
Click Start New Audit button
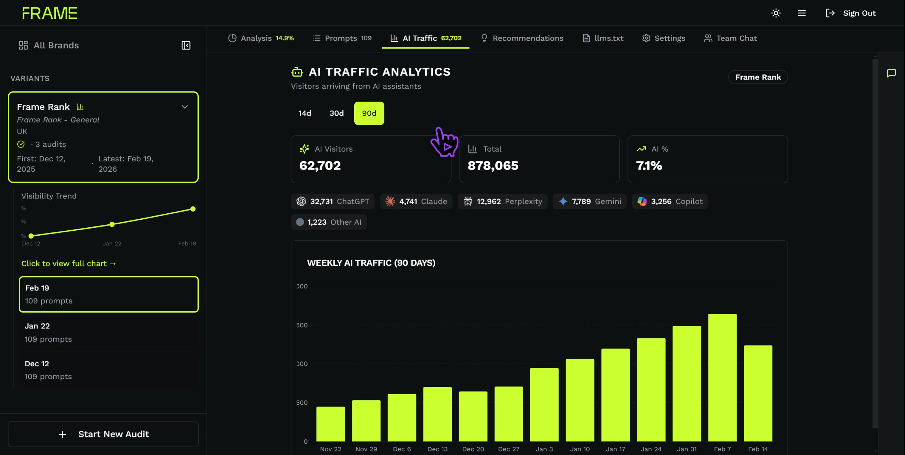point(103,434)
